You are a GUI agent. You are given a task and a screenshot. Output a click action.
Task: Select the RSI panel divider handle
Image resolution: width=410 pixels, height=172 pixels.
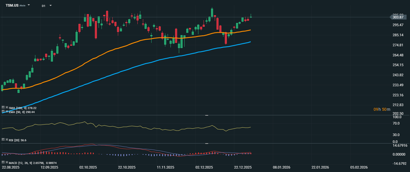206,115
